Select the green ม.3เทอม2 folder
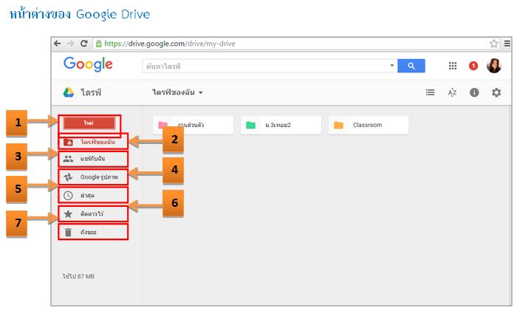 pyautogui.click(x=281, y=125)
